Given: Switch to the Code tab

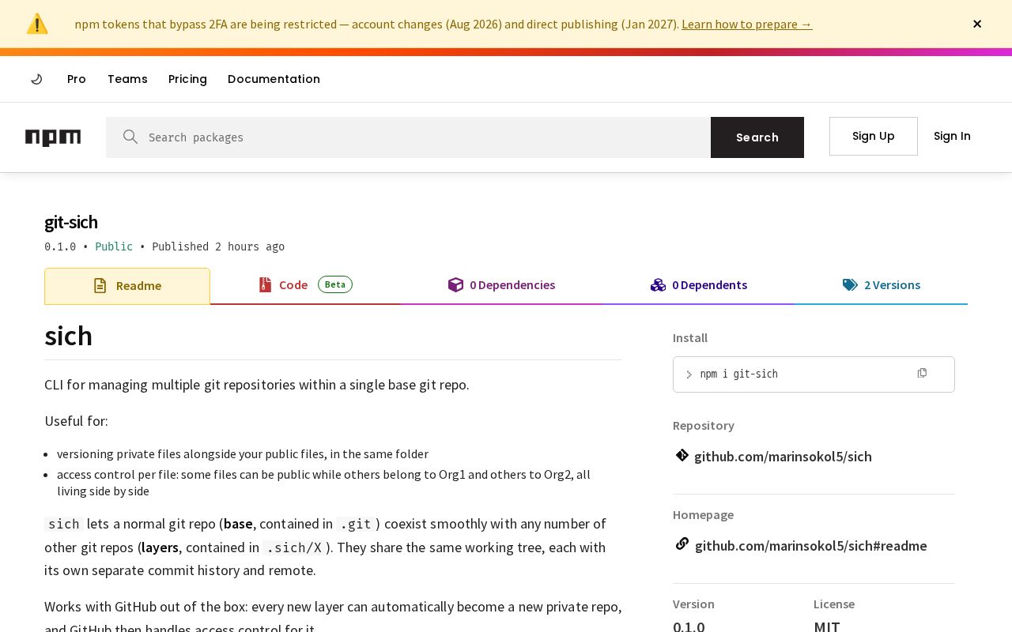Looking at the screenshot, I should click(x=305, y=285).
